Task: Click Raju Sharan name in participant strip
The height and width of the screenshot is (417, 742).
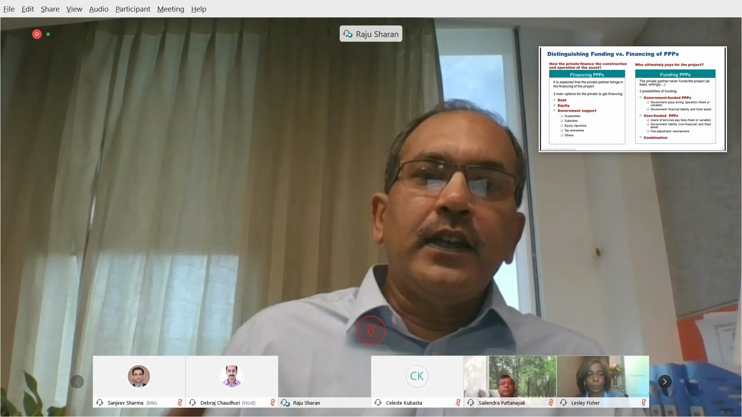Action: tap(306, 403)
